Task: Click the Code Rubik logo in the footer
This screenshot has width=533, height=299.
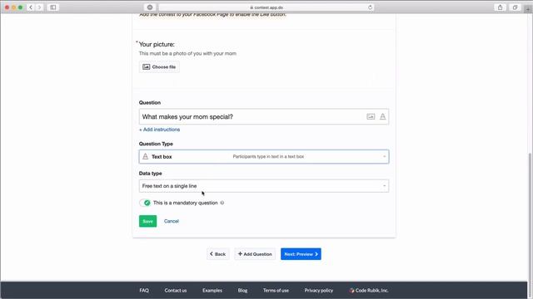Action: 351,291
